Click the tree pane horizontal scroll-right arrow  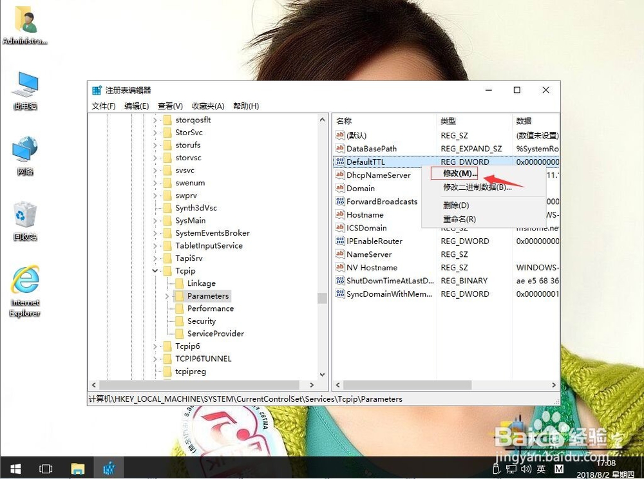click(312, 385)
